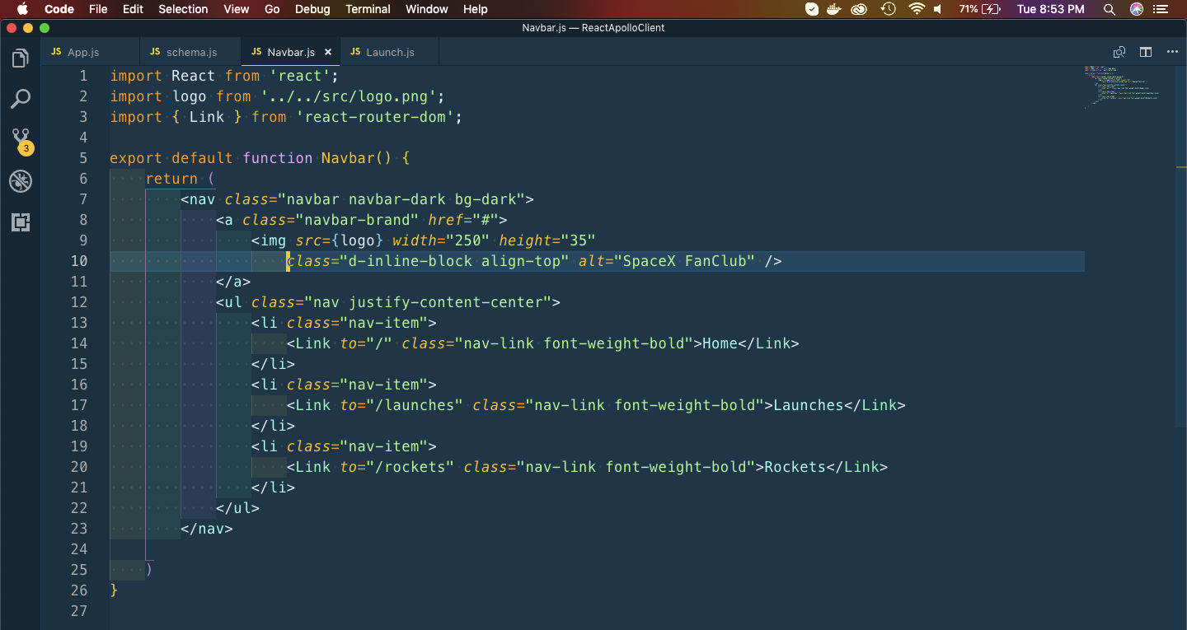Open the Window menu

pyautogui.click(x=427, y=9)
